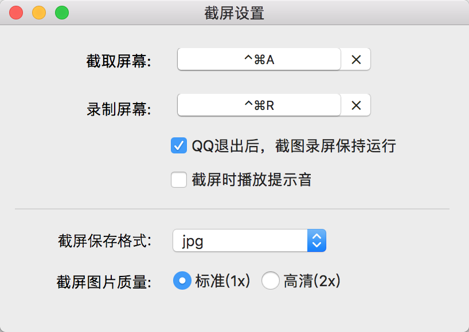Minimize the window using the yellow button
The height and width of the screenshot is (332, 469).
pos(39,13)
